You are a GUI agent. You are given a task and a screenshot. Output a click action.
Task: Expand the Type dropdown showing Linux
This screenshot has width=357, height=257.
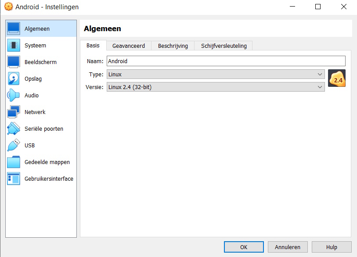[x=216, y=75]
